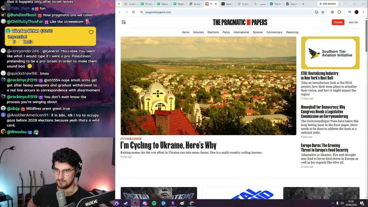The height and width of the screenshot is (207, 368).
Task: Click The Pragmatic Papers site logo
Action: tap(240, 22)
